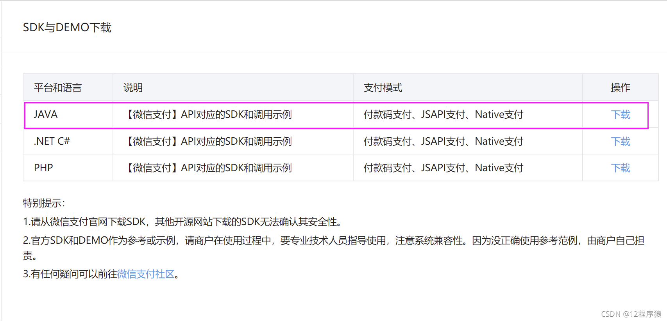The height and width of the screenshot is (321, 667).
Task: Download the PHP SDK via 下载 link
Action: coord(621,168)
